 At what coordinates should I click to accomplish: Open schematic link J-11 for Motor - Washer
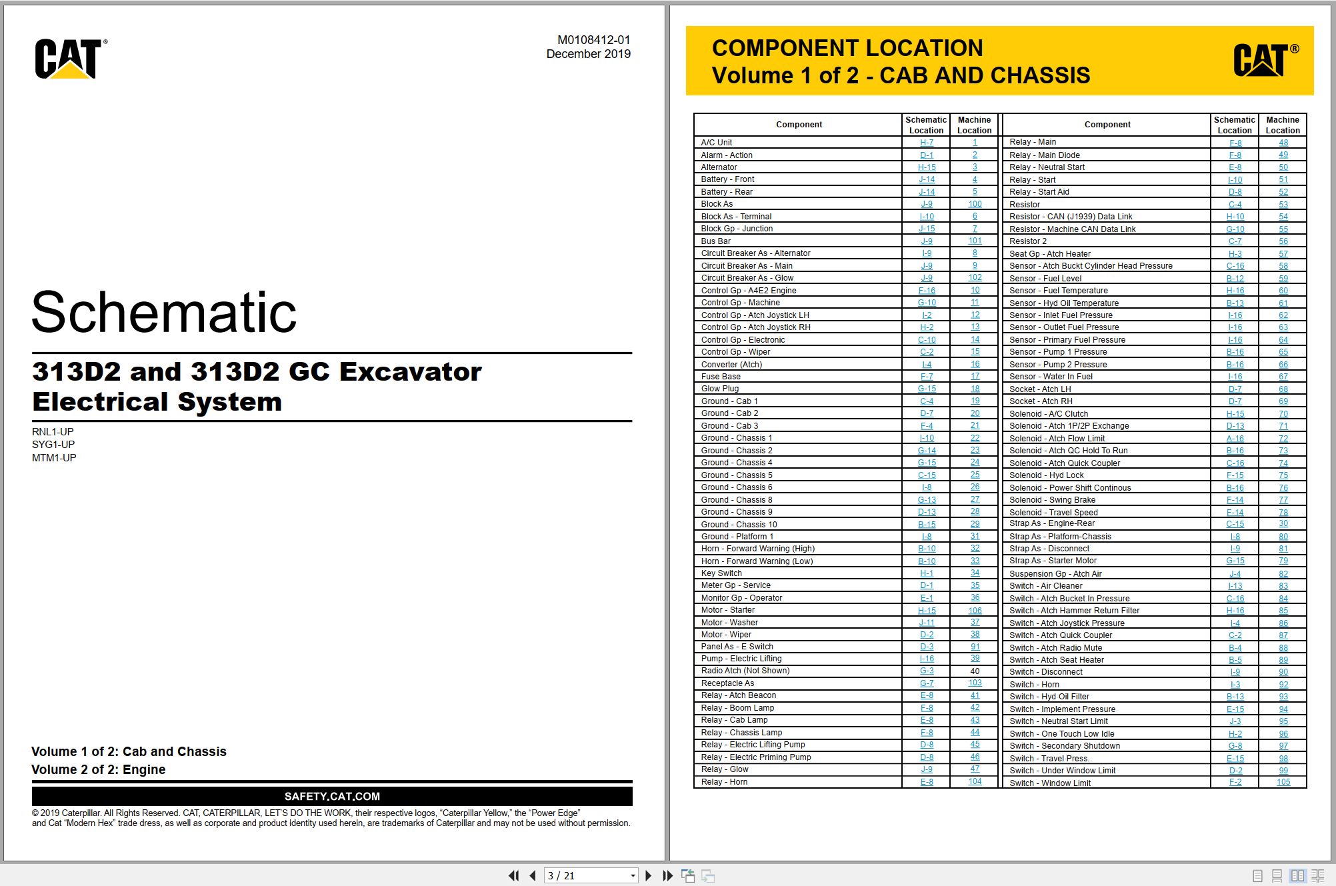tap(926, 623)
